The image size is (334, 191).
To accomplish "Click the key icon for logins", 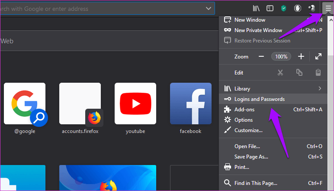I will (228, 99).
